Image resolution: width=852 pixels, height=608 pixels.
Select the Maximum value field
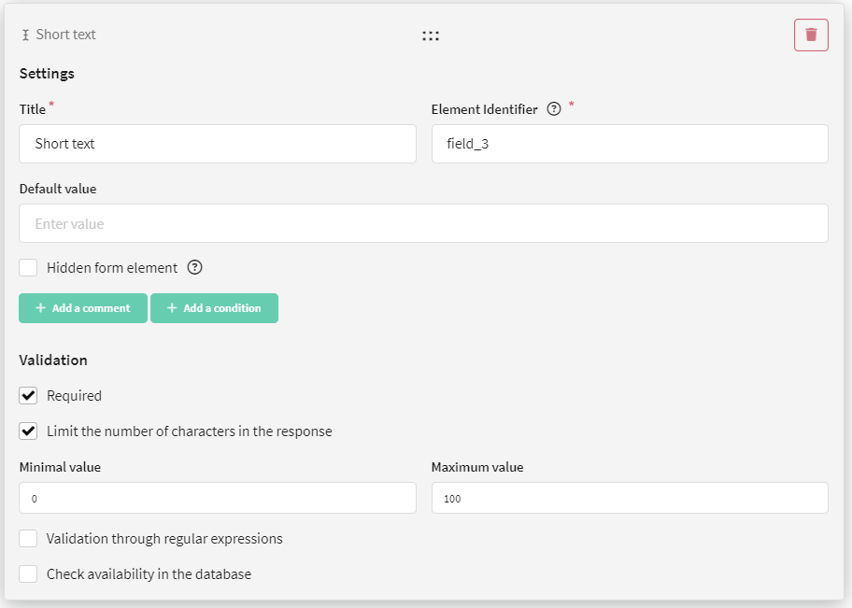(x=630, y=498)
